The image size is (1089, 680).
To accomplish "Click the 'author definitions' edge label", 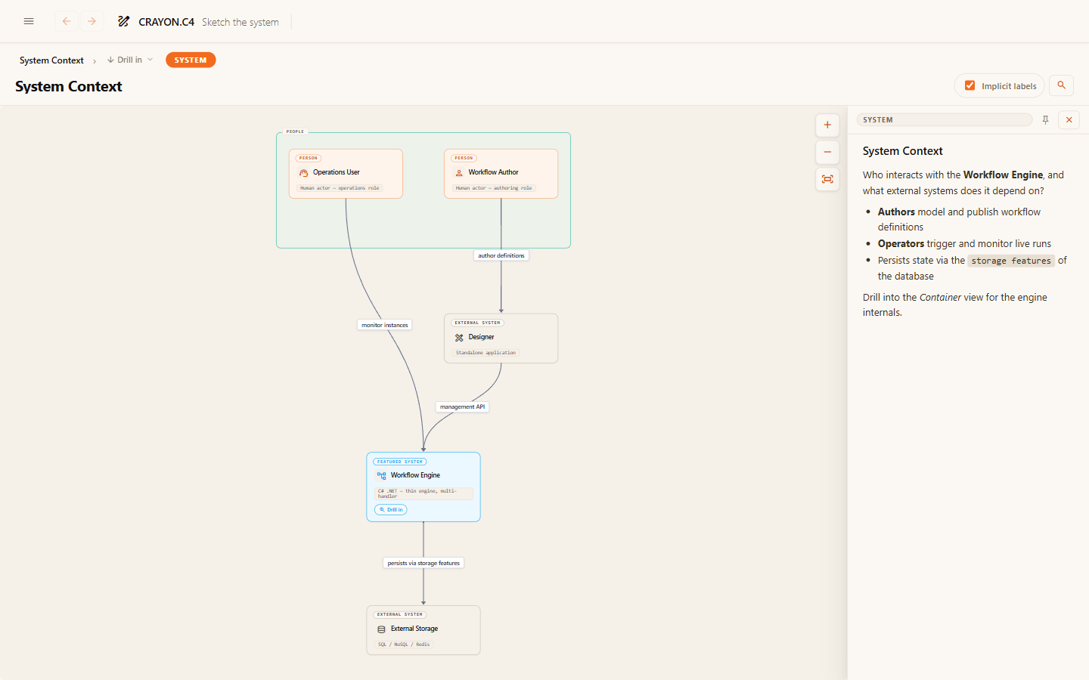I will coord(501,255).
